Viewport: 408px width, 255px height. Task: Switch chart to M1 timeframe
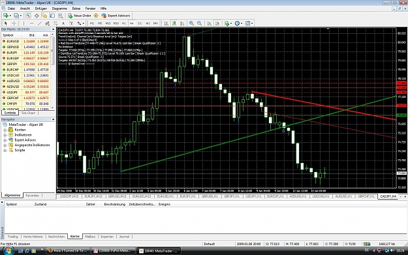(92, 23)
